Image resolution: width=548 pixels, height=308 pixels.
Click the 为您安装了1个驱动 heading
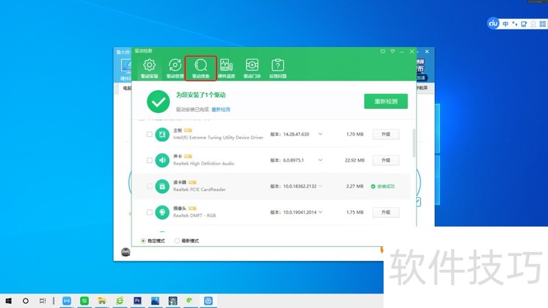point(201,95)
